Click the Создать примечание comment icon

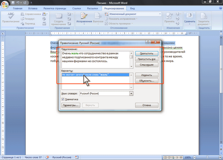[x=58, y=18]
